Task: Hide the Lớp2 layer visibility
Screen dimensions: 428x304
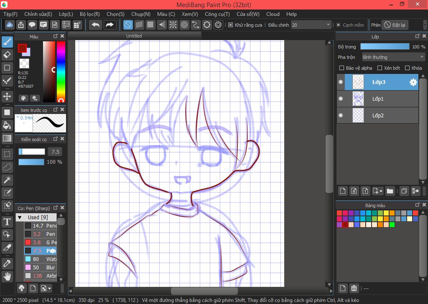Action: (341, 115)
